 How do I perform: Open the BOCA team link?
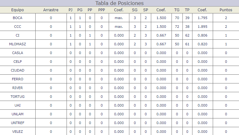point(17,18)
